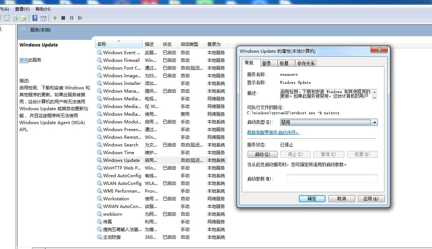Click the gear icon beside Wired AutoConfig

click(x=99, y=175)
